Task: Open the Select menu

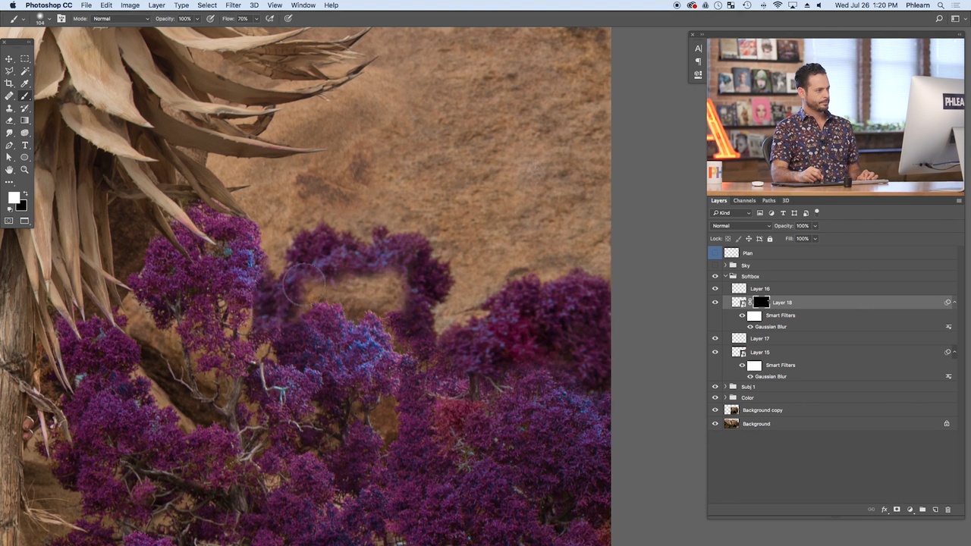Action: 207,5
